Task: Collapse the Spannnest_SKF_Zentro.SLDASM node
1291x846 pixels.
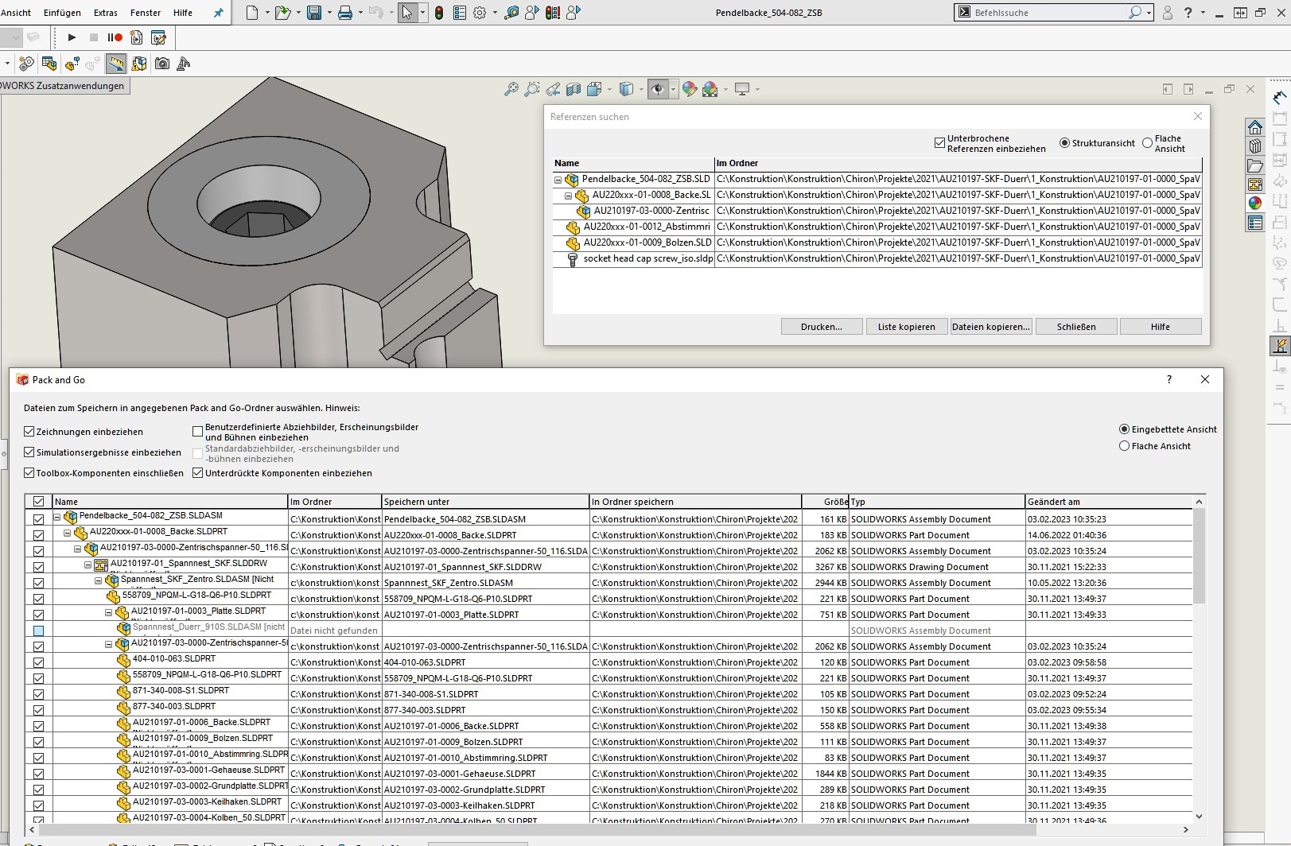Action: [99, 580]
